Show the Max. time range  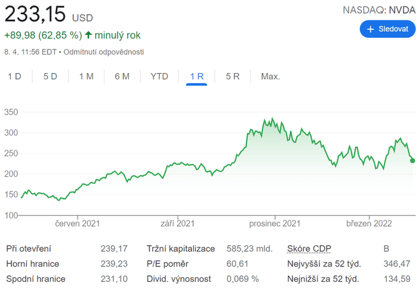pyautogui.click(x=270, y=76)
